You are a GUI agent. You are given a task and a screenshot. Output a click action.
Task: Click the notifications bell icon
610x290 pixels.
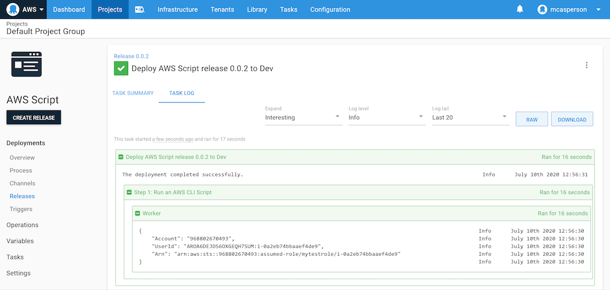point(520,9)
